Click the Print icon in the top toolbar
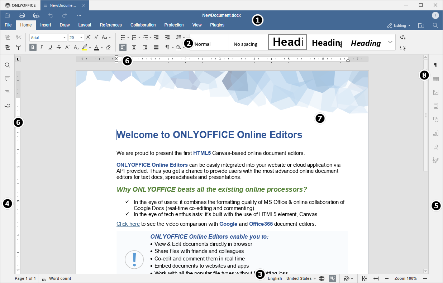 click(22, 15)
